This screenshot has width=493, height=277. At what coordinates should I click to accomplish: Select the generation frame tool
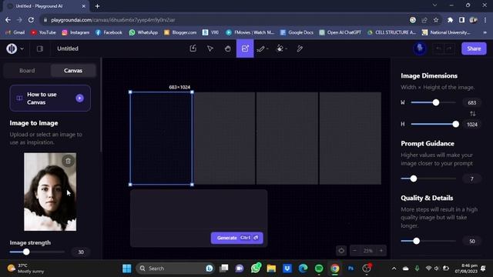point(245,48)
